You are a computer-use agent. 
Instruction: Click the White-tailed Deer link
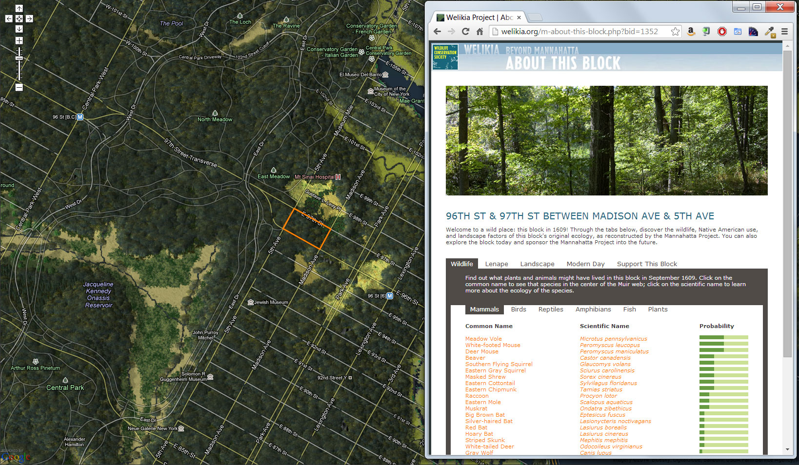[x=490, y=446]
